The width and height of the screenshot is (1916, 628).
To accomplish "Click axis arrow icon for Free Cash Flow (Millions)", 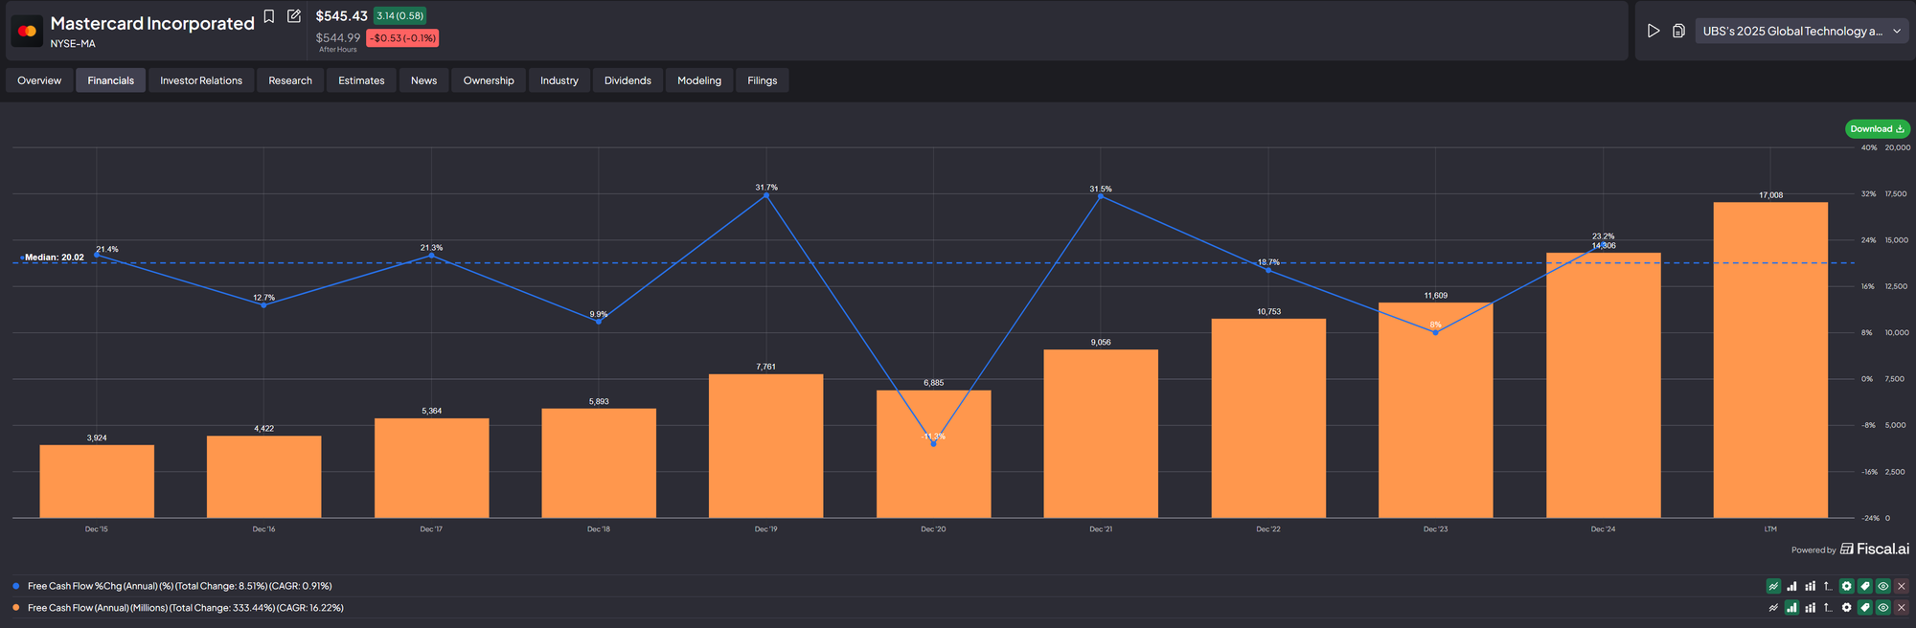I will (x=1828, y=608).
